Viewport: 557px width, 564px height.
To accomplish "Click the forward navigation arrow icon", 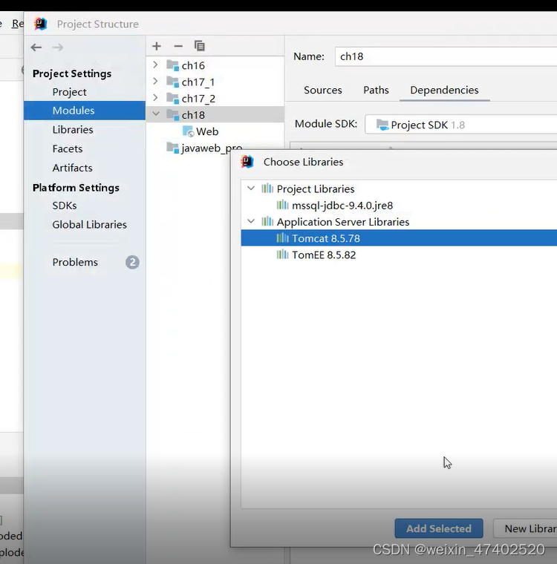I will tap(58, 47).
